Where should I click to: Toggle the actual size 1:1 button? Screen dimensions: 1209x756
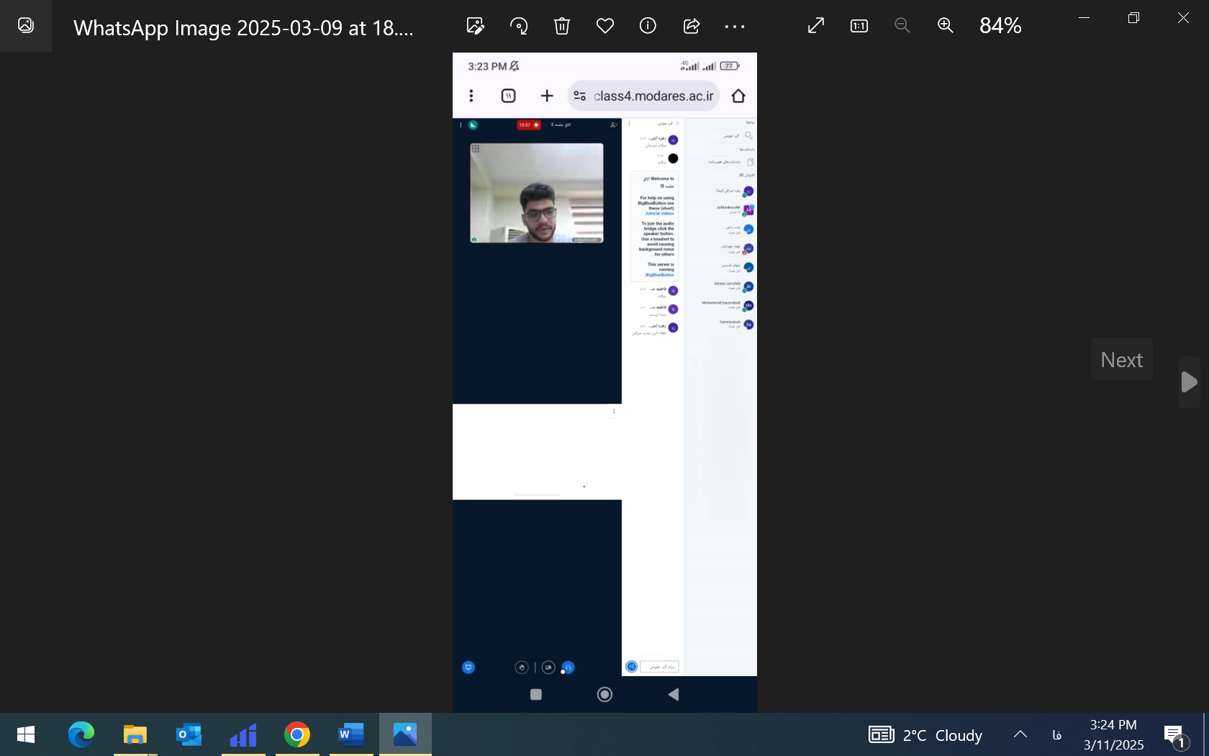click(859, 26)
